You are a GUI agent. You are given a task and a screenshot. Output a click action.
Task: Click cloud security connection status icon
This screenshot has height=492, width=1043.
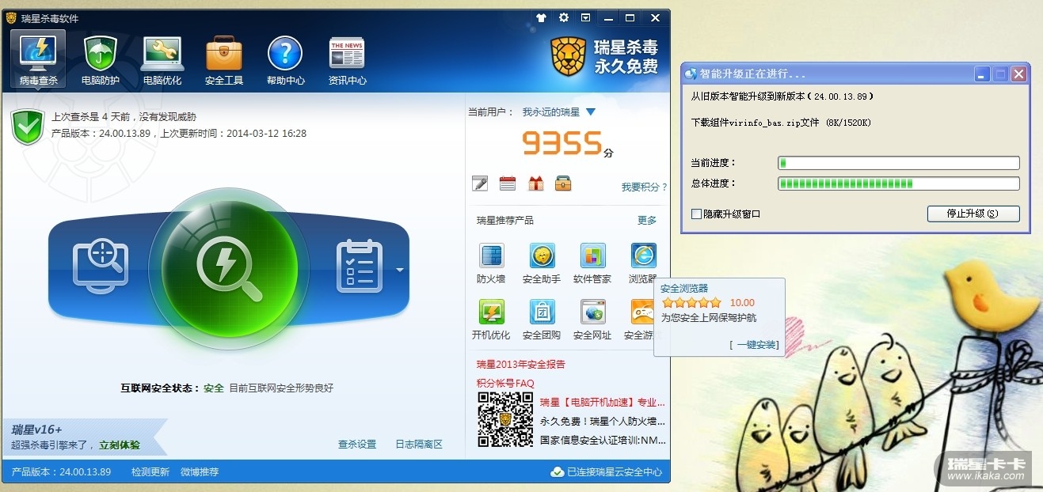click(558, 472)
